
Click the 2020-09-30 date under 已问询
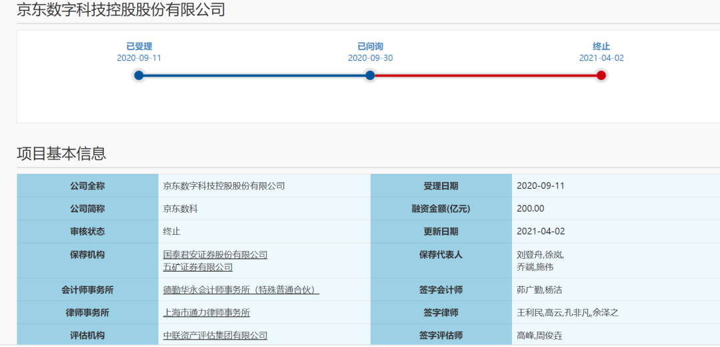pyautogui.click(x=370, y=58)
